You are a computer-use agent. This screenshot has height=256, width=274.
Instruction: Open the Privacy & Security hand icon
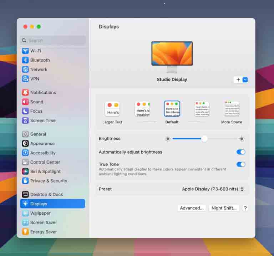pos(25,181)
